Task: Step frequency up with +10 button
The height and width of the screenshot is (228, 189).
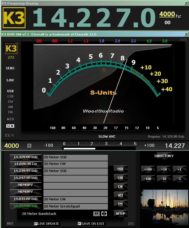Action: (164, 169)
